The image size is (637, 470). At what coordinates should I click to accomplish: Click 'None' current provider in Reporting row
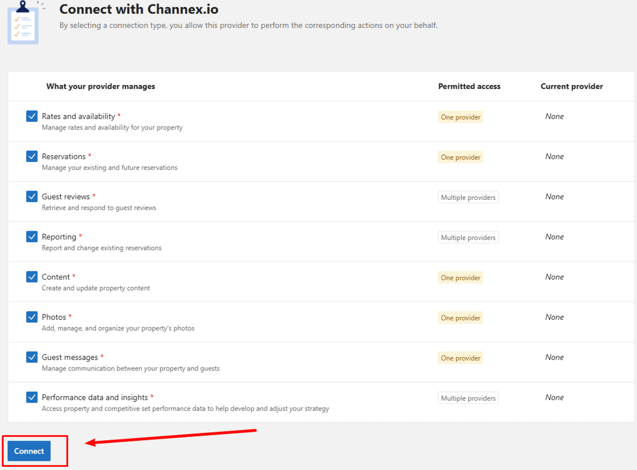tap(555, 237)
